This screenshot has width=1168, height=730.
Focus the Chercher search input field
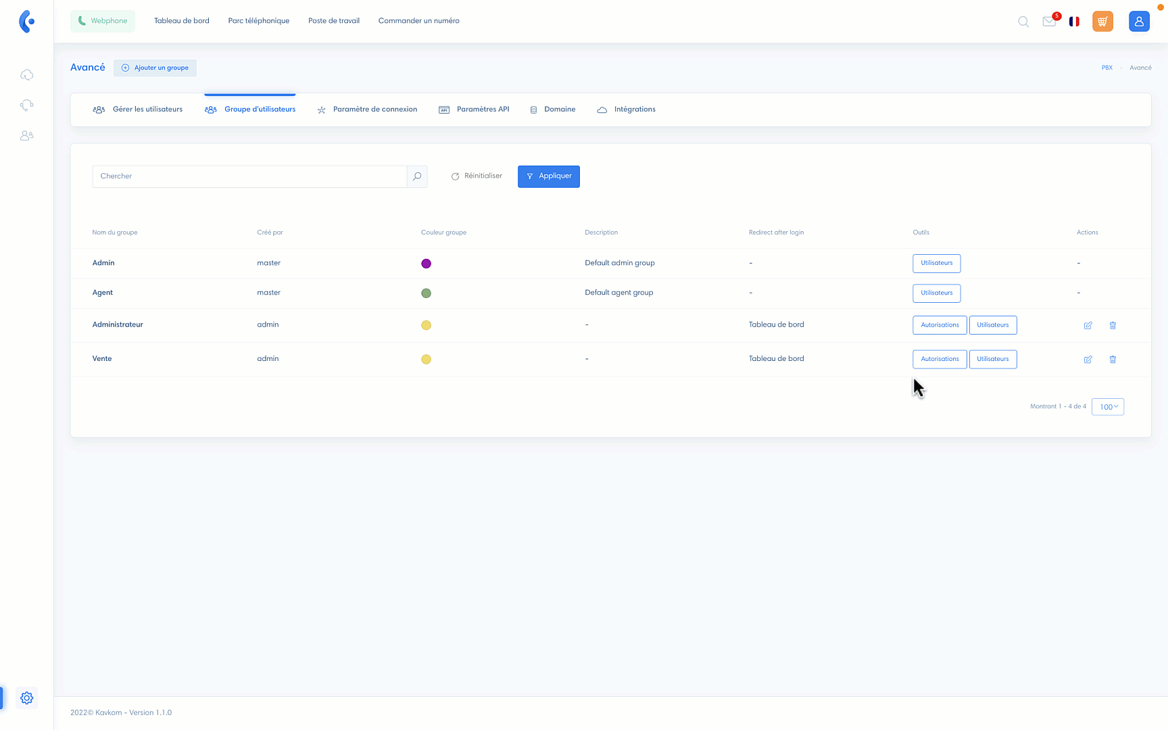(x=249, y=176)
